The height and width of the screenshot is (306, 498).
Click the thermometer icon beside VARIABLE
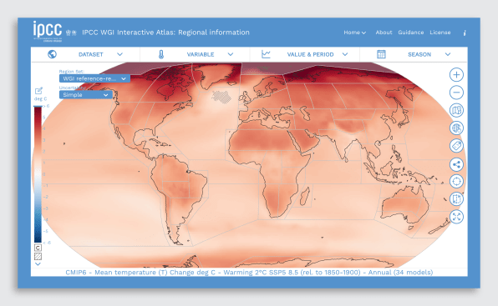(x=161, y=54)
